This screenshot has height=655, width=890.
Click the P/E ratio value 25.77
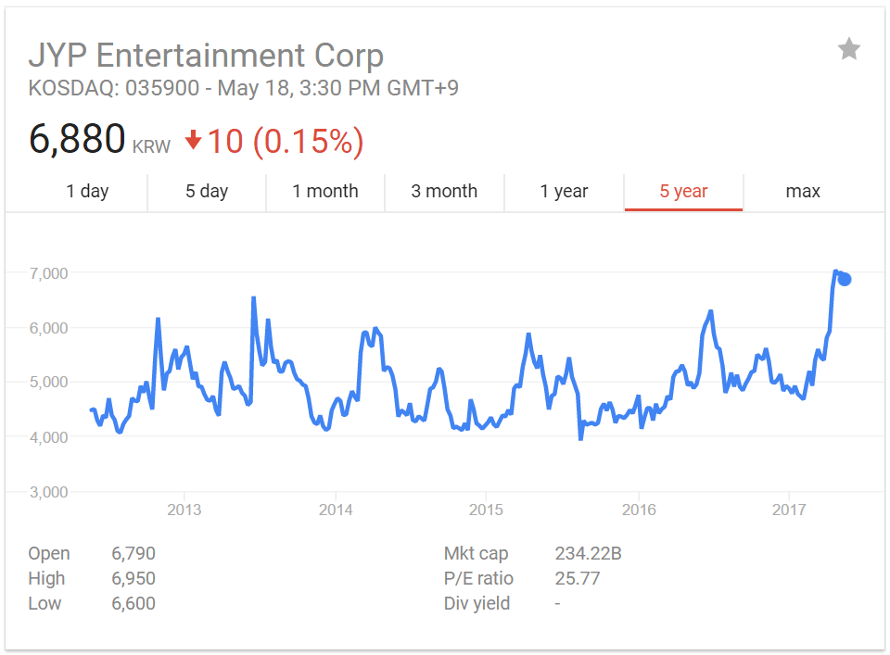(x=577, y=579)
